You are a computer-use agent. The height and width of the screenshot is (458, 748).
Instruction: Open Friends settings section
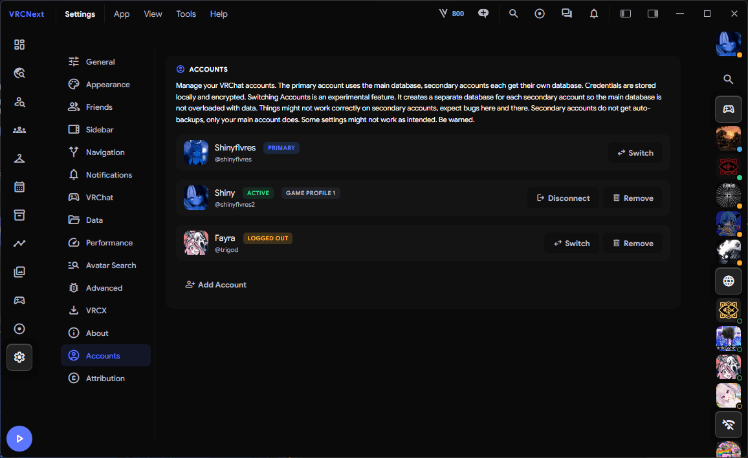click(x=106, y=107)
